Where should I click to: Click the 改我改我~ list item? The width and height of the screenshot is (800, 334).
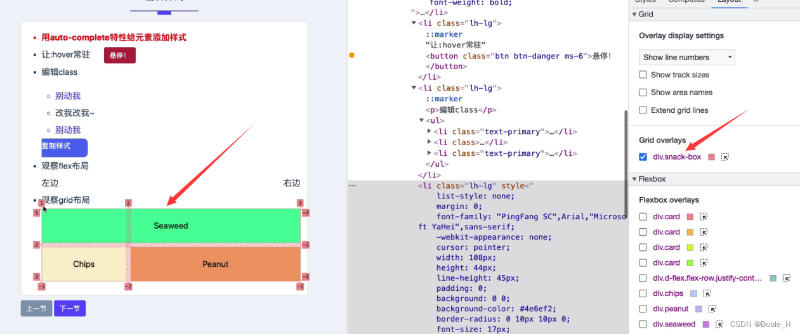[x=75, y=113]
